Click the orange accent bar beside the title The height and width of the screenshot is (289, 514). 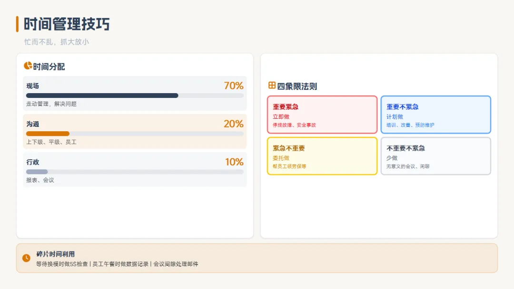click(x=17, y=24)
